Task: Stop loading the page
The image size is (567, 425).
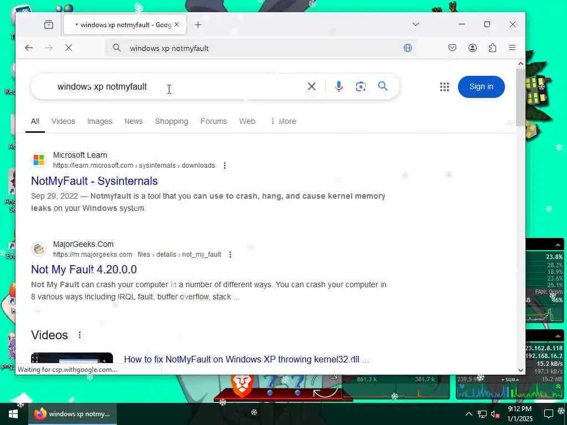Action: (69, 48)
